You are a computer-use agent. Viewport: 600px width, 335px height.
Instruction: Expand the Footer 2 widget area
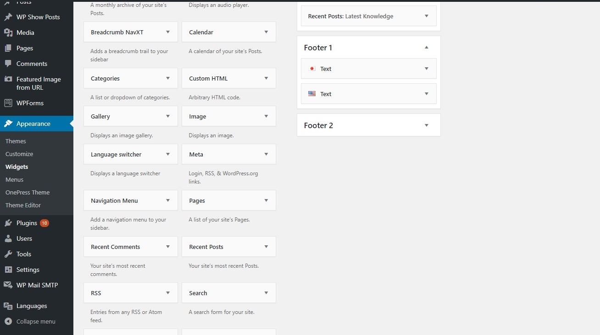pos(427,125)
